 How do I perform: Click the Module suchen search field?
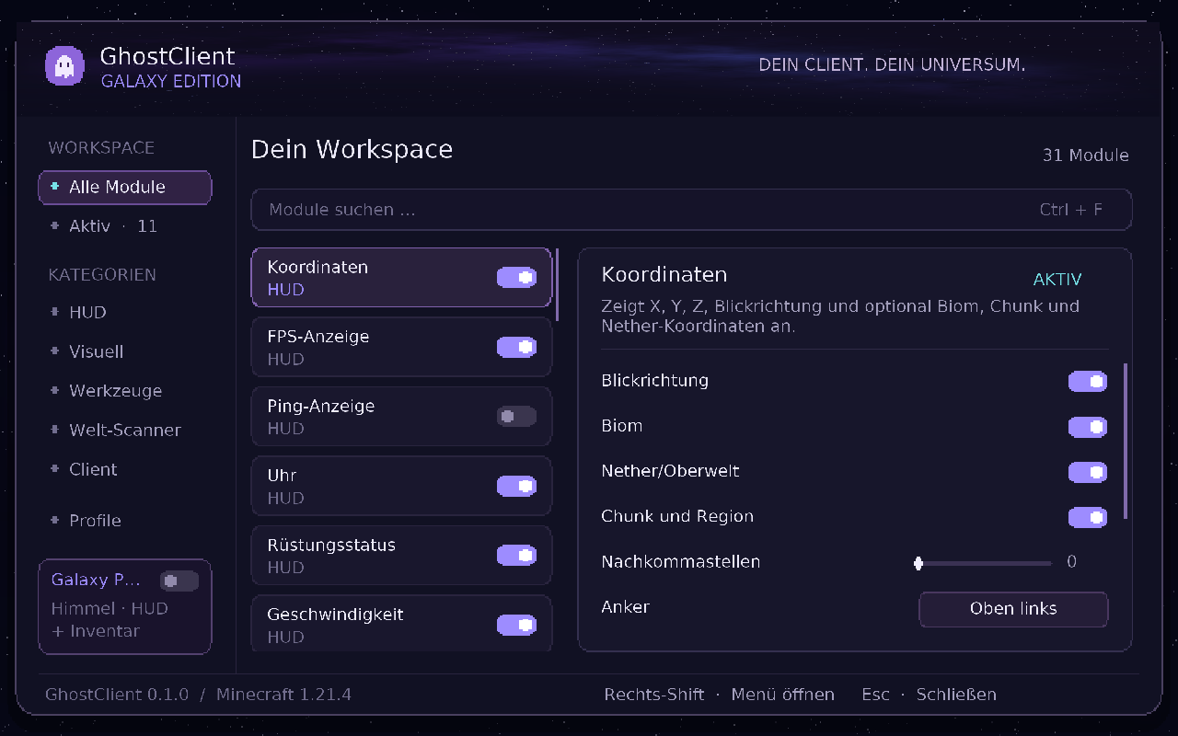[x=691, y=210]
